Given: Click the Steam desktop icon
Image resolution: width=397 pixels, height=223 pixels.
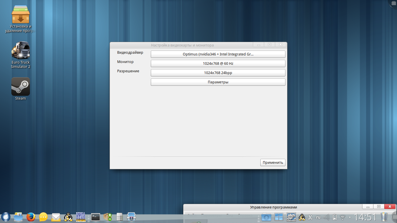Looking at the screenshot, I should pyautogui.click(x=20, y=87).
